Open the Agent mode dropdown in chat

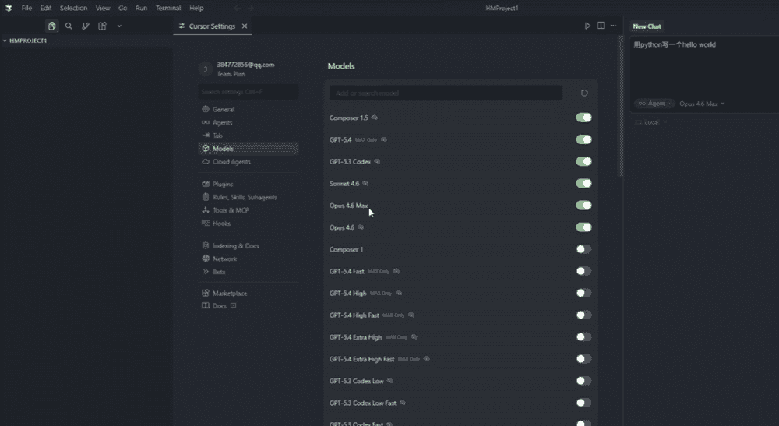(654, 104)
